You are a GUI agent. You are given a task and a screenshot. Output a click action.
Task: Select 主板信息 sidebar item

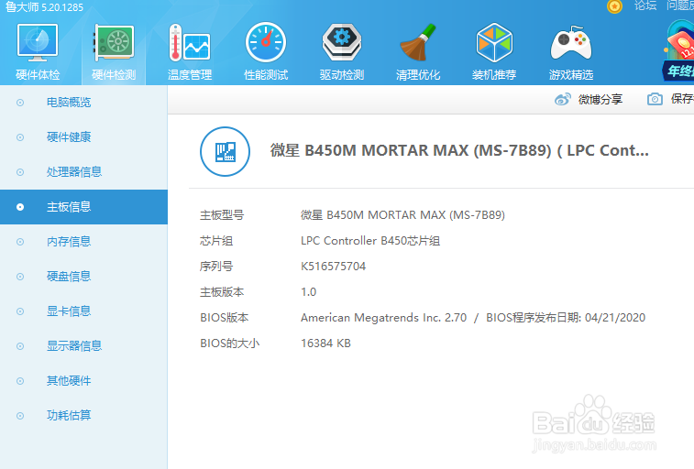[x=83, y=207]
